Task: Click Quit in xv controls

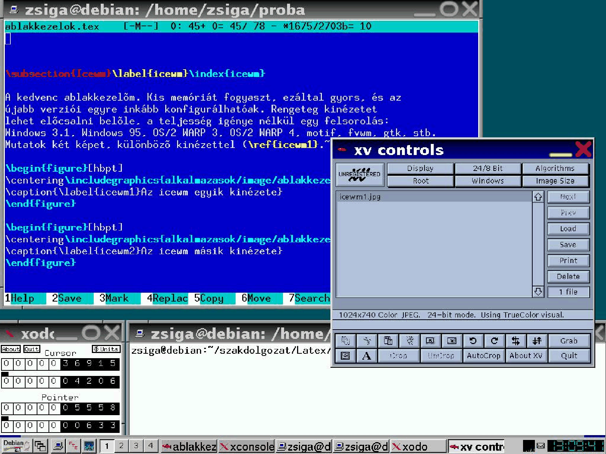Action: (x=569, y=356)
